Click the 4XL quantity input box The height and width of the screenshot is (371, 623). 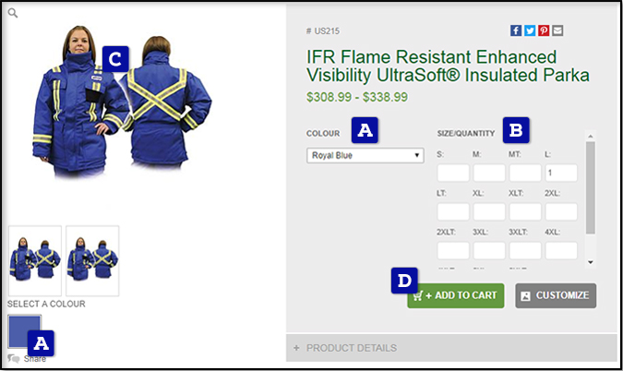click(x=561, y=251)
